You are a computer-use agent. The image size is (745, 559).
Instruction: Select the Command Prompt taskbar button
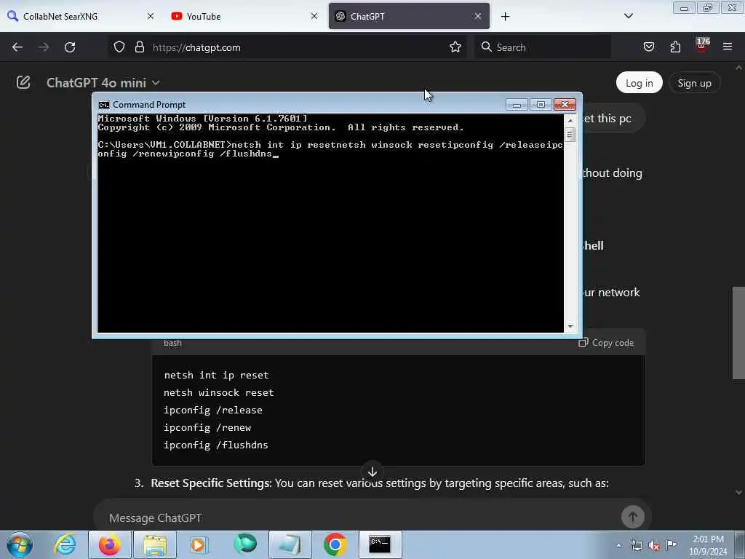pos(380,544)
